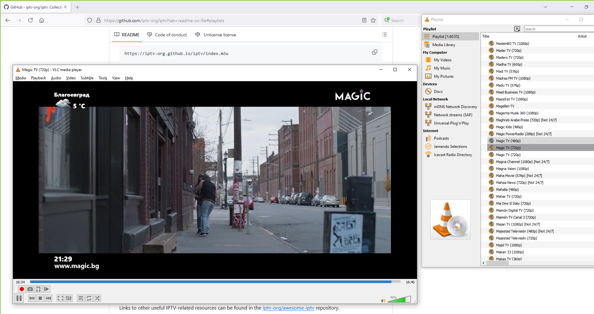Open tracking protection shield icon
The width and height of the screenshot is (594, 314).
point(90,21)
